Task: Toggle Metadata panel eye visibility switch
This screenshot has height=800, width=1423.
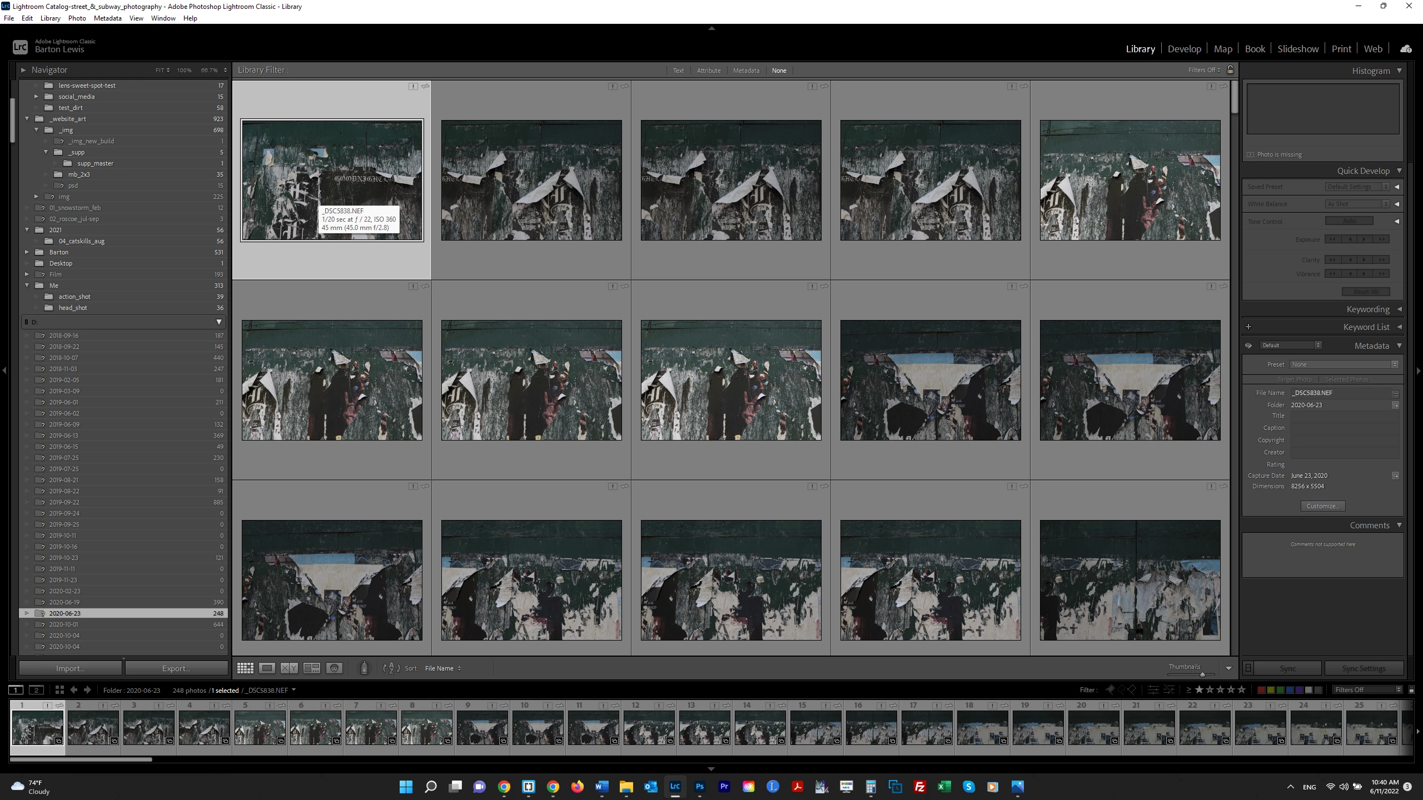Action: pos(1248,346)
